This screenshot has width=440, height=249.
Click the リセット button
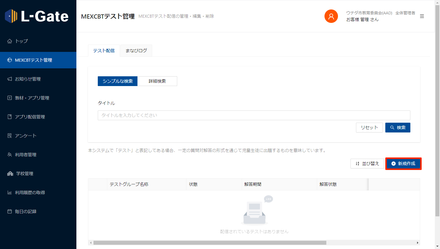point(369,128)
